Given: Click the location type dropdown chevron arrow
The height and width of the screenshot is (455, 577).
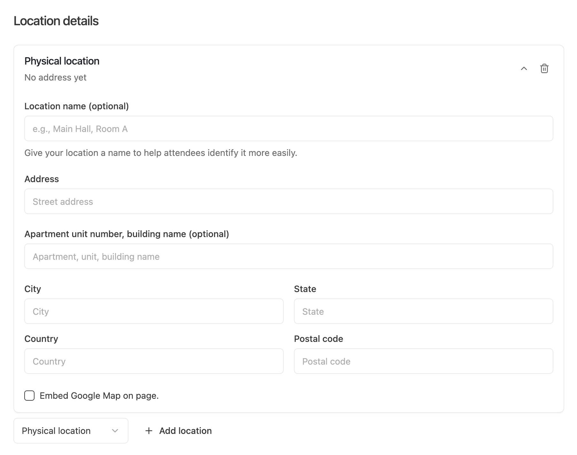Looking at the screenshot, I should [115, 431].
